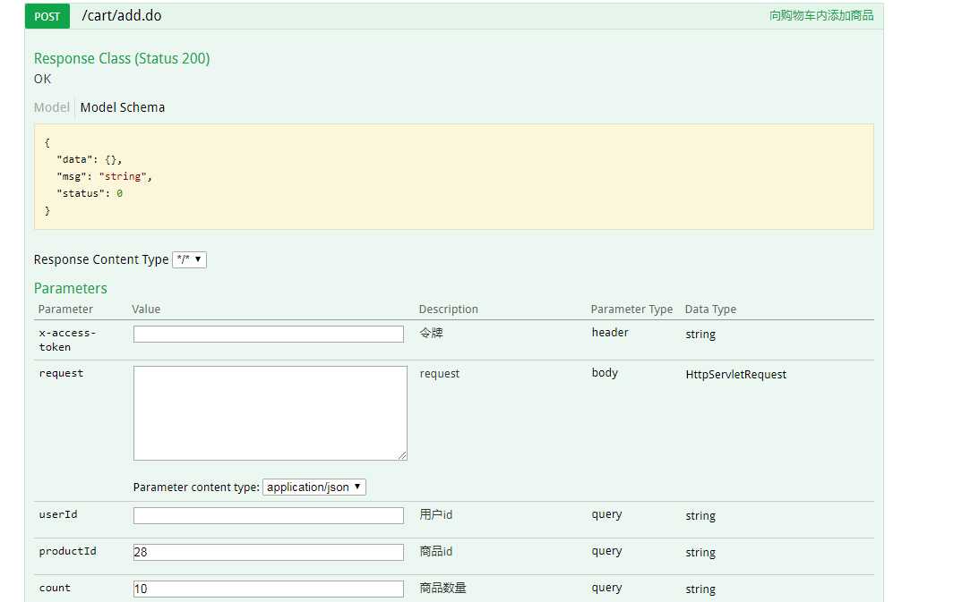Click the count parameter name
The height and width of the screenshot is (602, 962).
coord(55,588)
